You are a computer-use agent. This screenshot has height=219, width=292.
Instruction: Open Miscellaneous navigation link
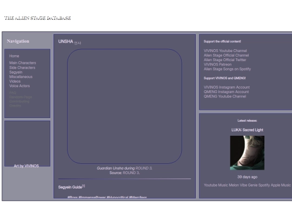pos(21,77)
